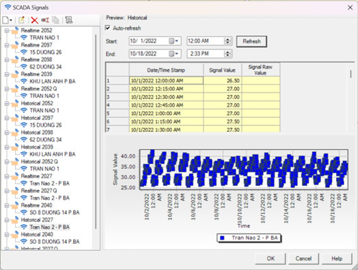
Task: Collapse the Realtime 2052 Q tree node
Action: click(7, 88)
